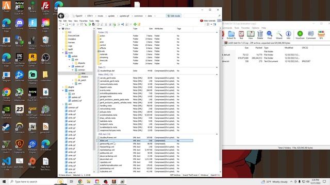Image resolution: width=330 pixels, height=185 pixels.
Task: Collapse the 'Folder (10)' group header
Action: click(x=217, y=32)
